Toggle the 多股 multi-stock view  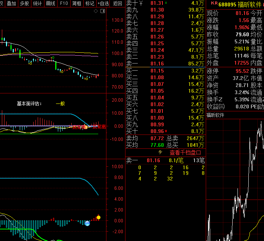click(x=24, y=3)
